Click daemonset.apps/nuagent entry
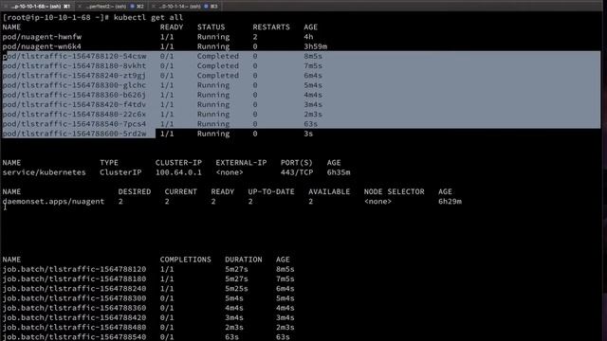Screen dimensions: 607x341 click(x=53, y=201)
